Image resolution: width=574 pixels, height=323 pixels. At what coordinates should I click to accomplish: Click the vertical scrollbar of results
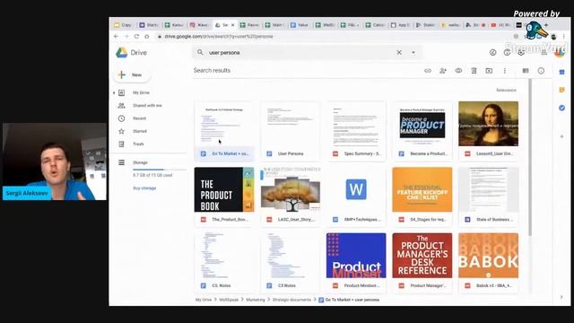pyautogui.click(x=530, y=158)
